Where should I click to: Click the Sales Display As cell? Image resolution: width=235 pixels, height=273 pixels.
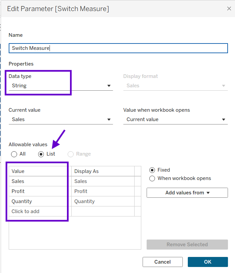(103, 181)
